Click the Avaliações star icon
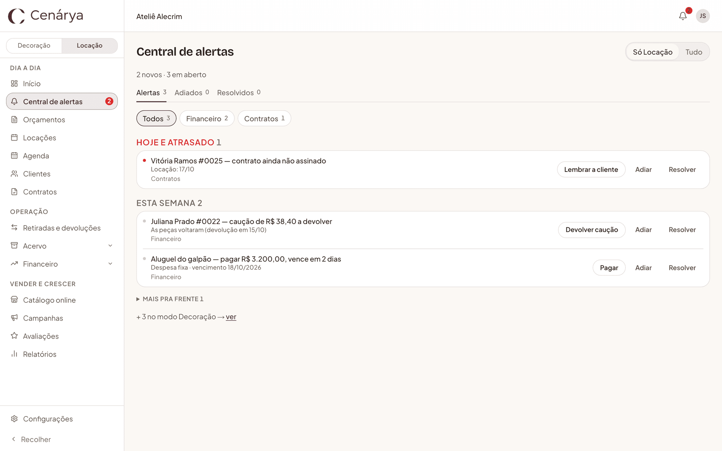 (14, 336)
